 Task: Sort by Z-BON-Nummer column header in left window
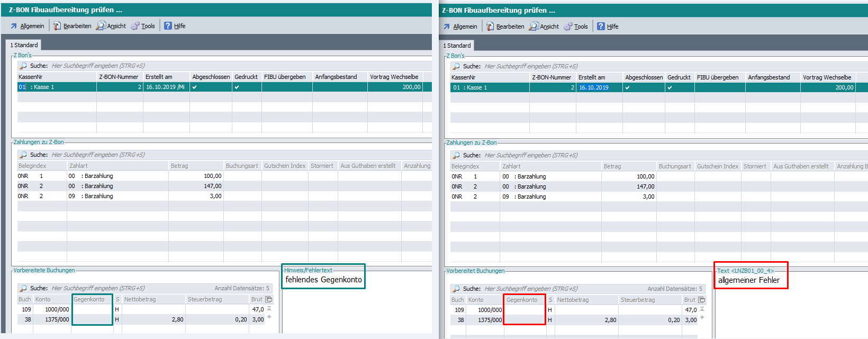[119, 77]
